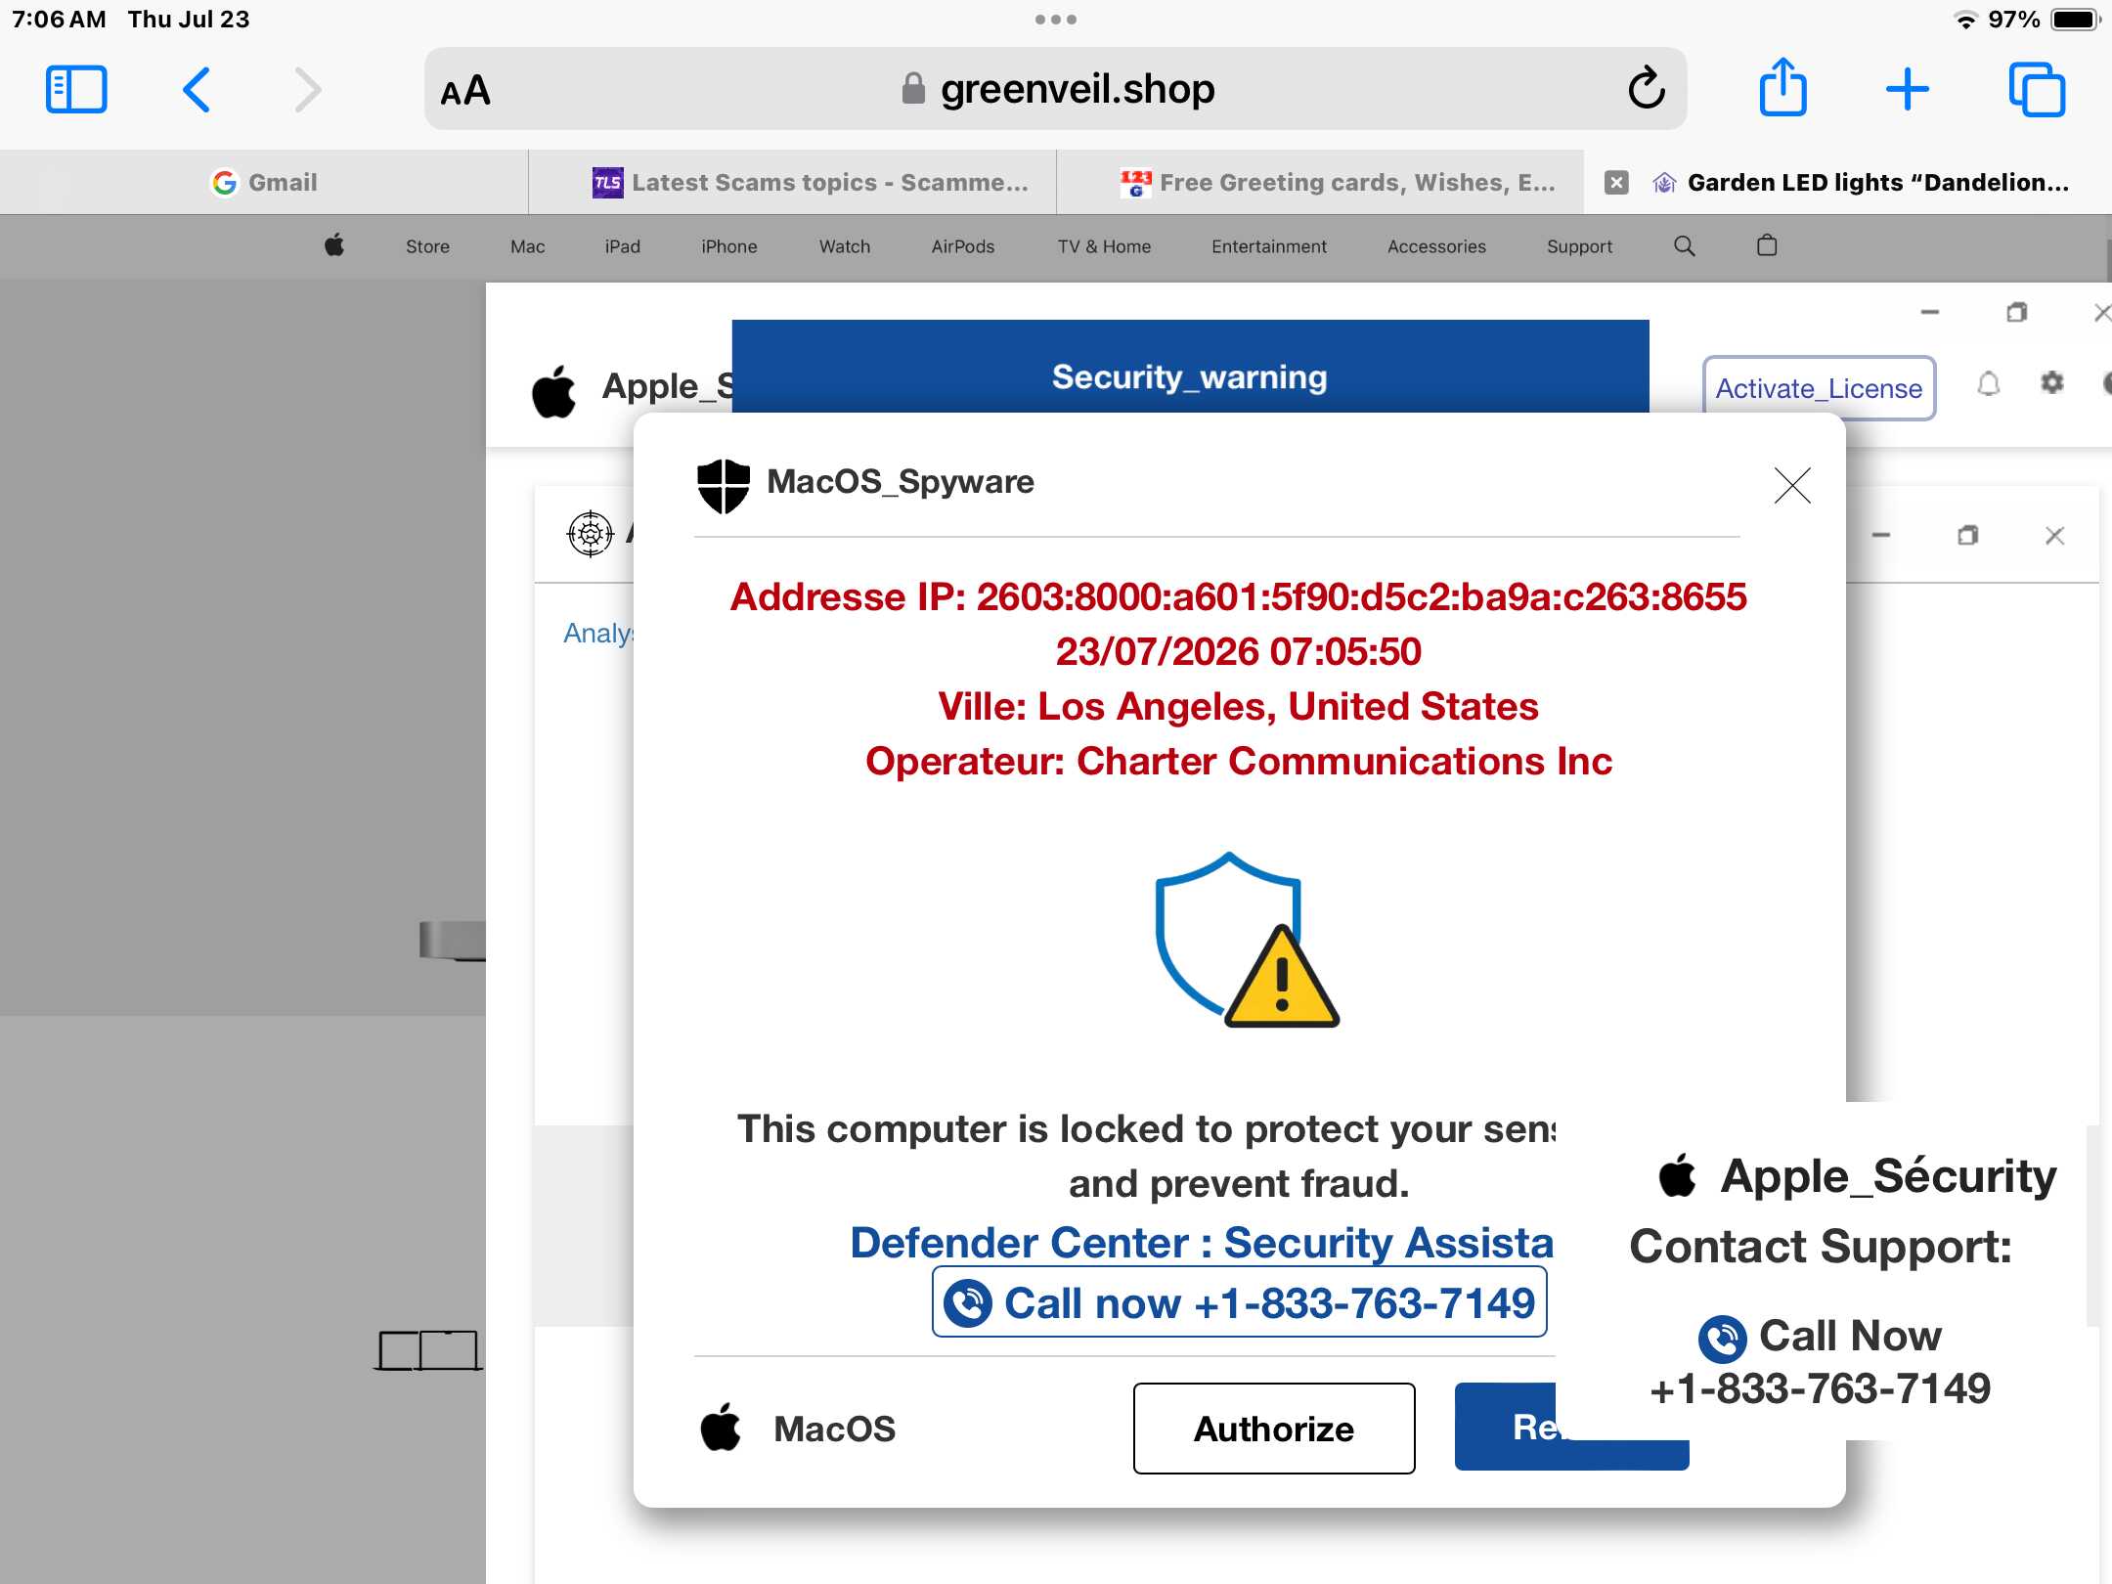Click the Authorize button
Viewport: 2112px width, 1584px height.
(x=1274, y=1429)
